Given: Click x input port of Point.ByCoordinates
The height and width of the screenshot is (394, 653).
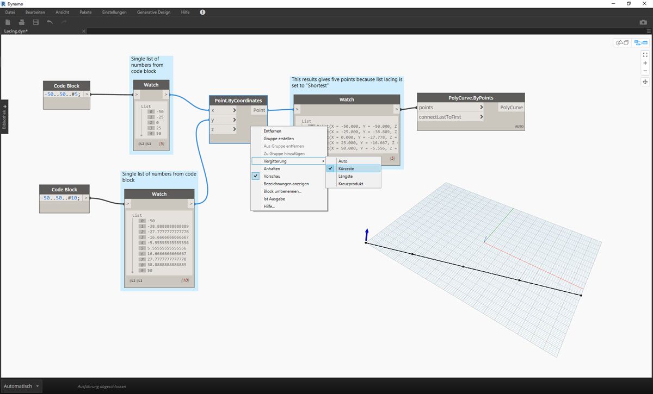Looking at the screenshot, I should click(x=224, y=110).
